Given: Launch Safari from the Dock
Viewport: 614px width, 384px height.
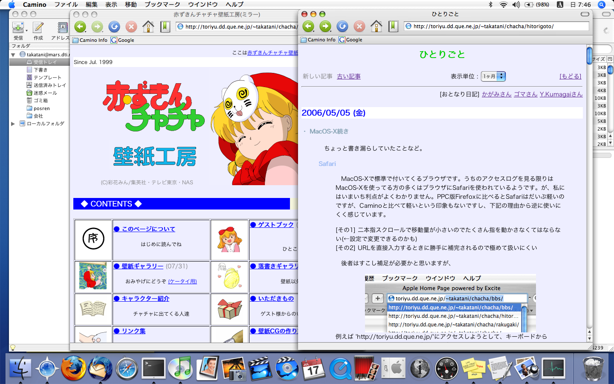Looking at the screenshot, I should (127, 368).
